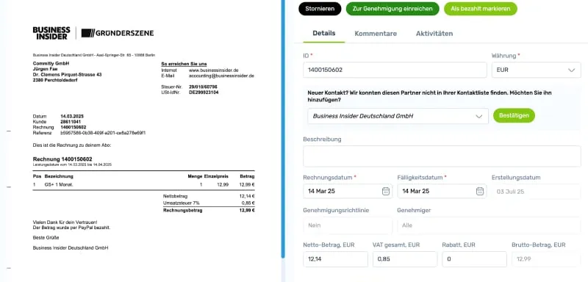This screenshot has height=282, width=588.
Task: Click the Kunde number 28611041
Action: 71,122
